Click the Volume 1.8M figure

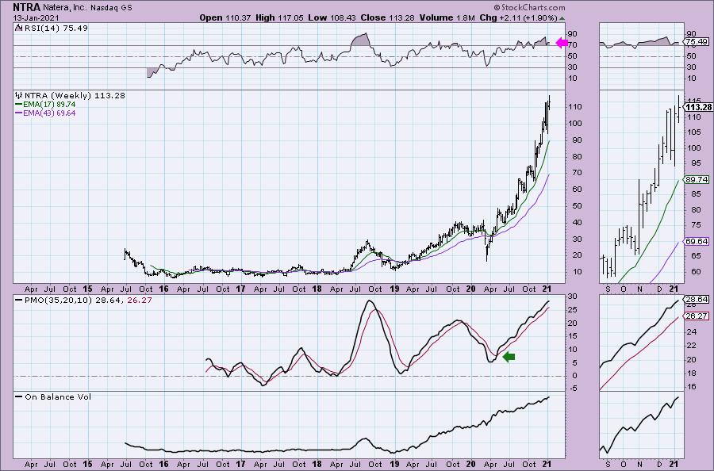(447, 17)
